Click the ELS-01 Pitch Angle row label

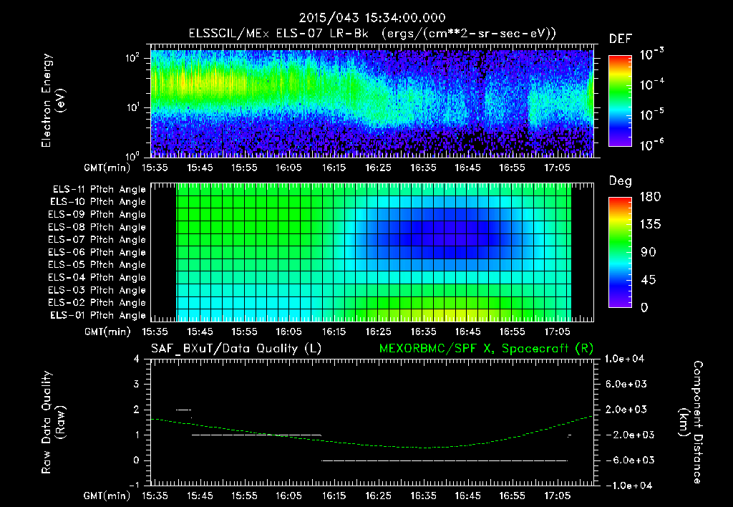[98, 315]
